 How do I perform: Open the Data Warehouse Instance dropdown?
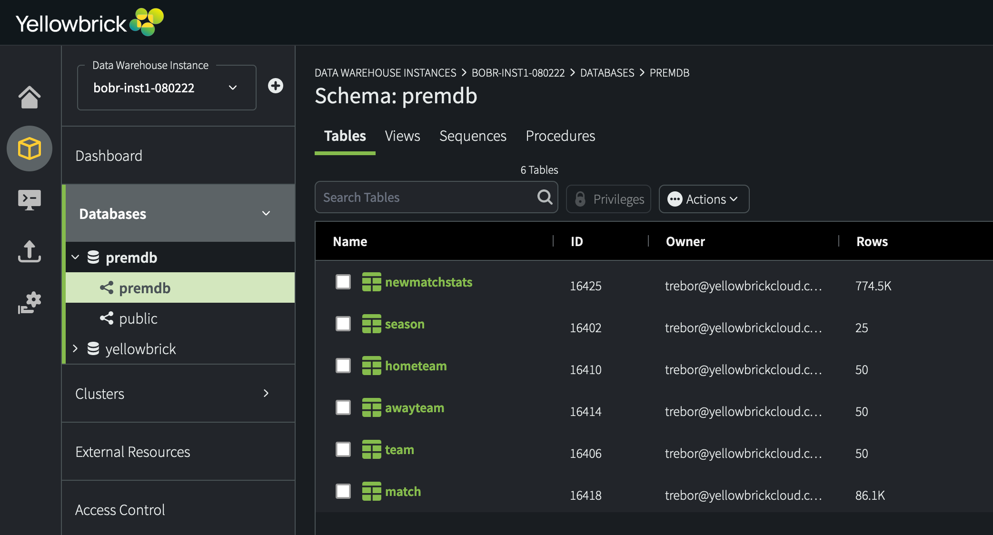point(167,88)
